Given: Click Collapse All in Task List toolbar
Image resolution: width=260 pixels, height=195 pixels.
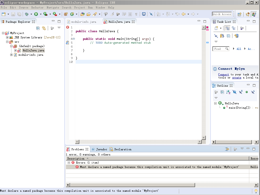Looking at the screenshot, I should tap(229, 36).
